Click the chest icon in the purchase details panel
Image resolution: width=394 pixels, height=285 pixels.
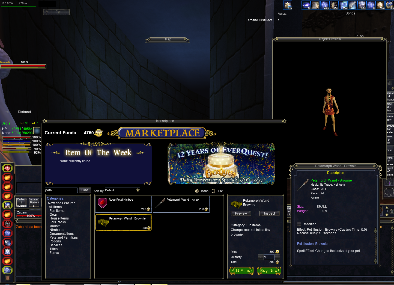(236, 204)
